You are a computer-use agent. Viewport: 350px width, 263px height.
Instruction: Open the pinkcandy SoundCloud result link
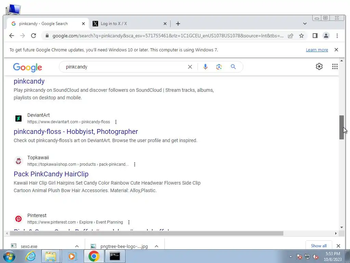pyautogui.click(x=29, y=81)
